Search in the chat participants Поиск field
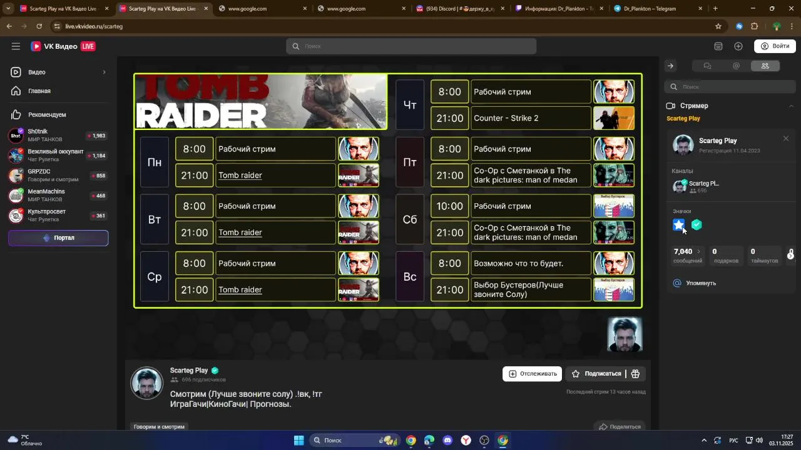 pos(730,87)
